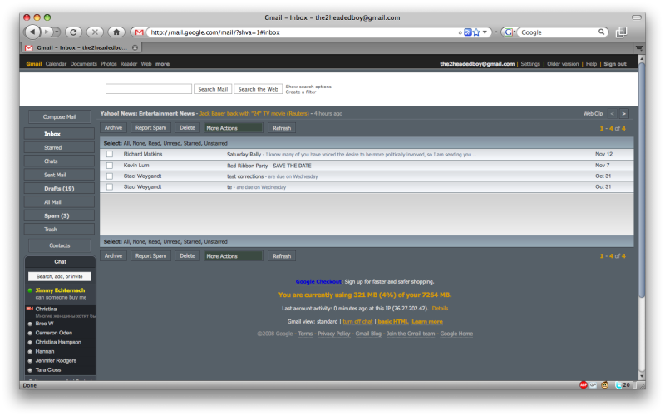Click the status dot next to Tara Closs
The width and height of the screenshot is (665, 416).
click(x=30, y=370)
